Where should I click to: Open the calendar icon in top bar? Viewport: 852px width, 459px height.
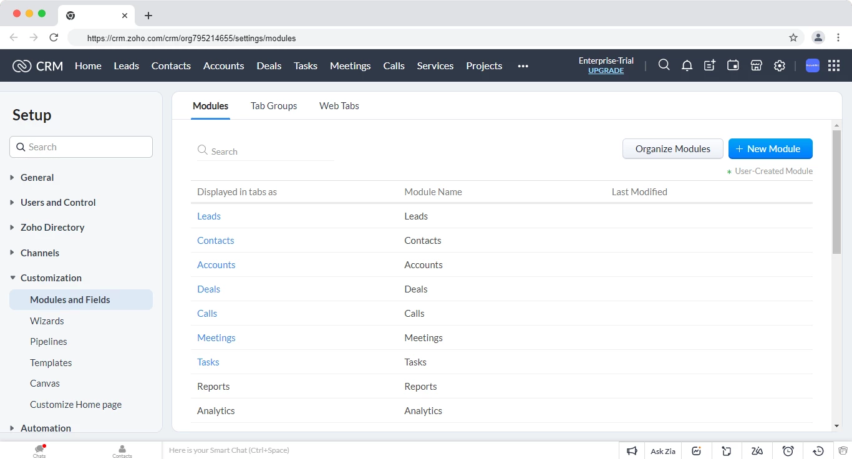[x=733, y=65]
